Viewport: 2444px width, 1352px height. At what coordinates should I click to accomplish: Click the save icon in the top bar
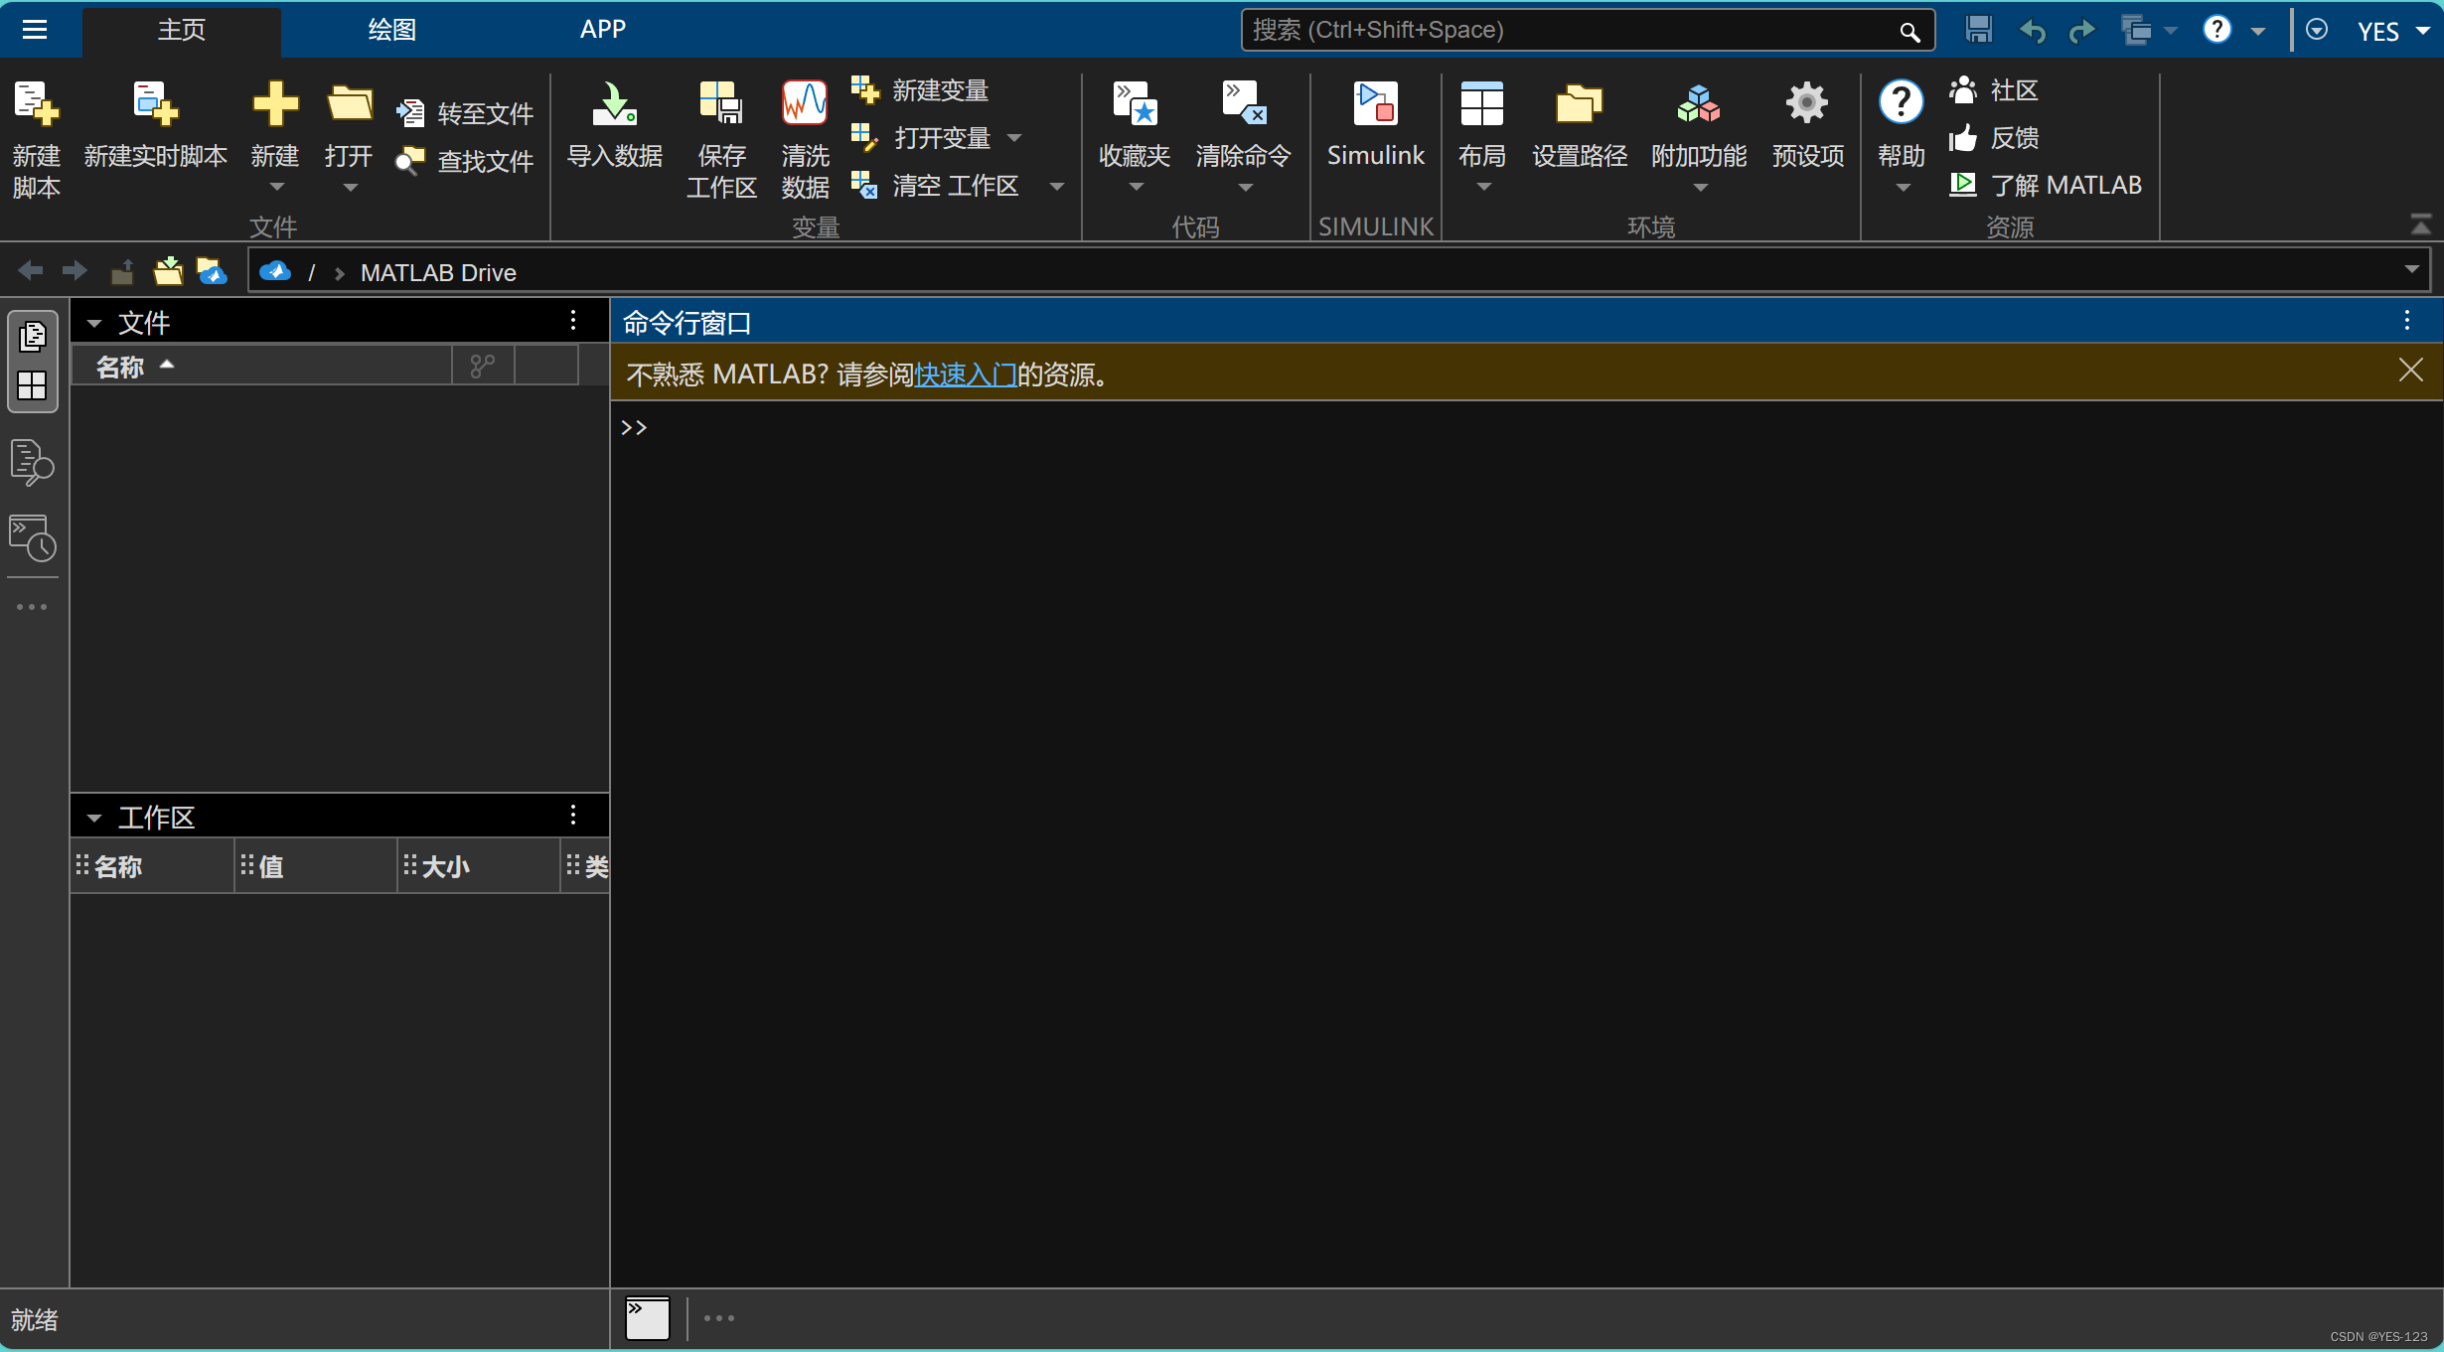[x=1978, y=30]
